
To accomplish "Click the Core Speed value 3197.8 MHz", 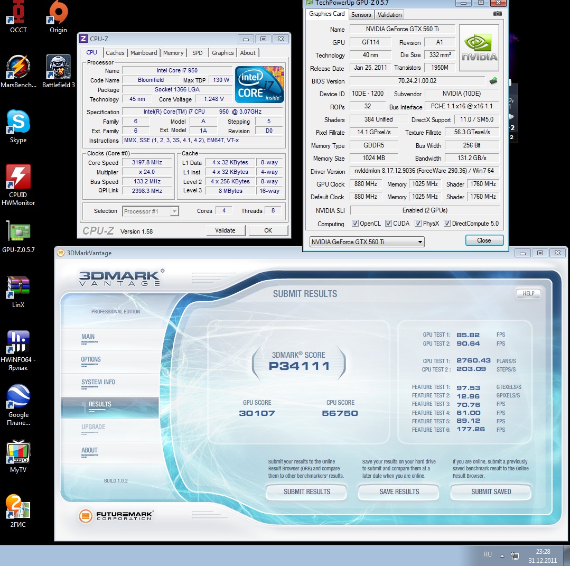I will pyautogui.click(x=147, y=163).
